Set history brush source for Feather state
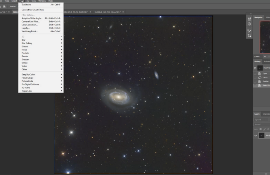The height and width of the screenshot is (175, 270). pos(255,81)
